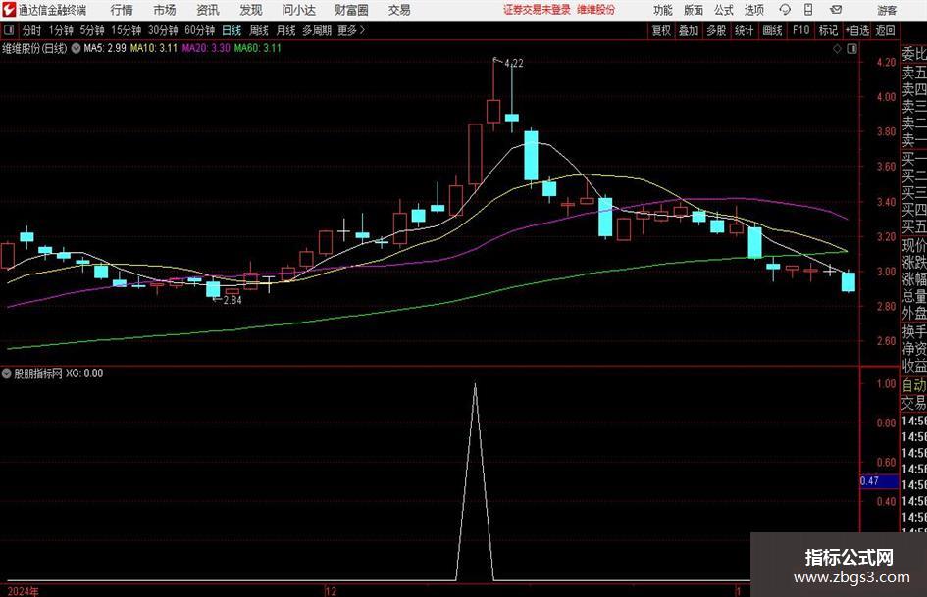Open the customer service headset icon
Viewport: 927px width, 597px height.
[x=785, y=10]
